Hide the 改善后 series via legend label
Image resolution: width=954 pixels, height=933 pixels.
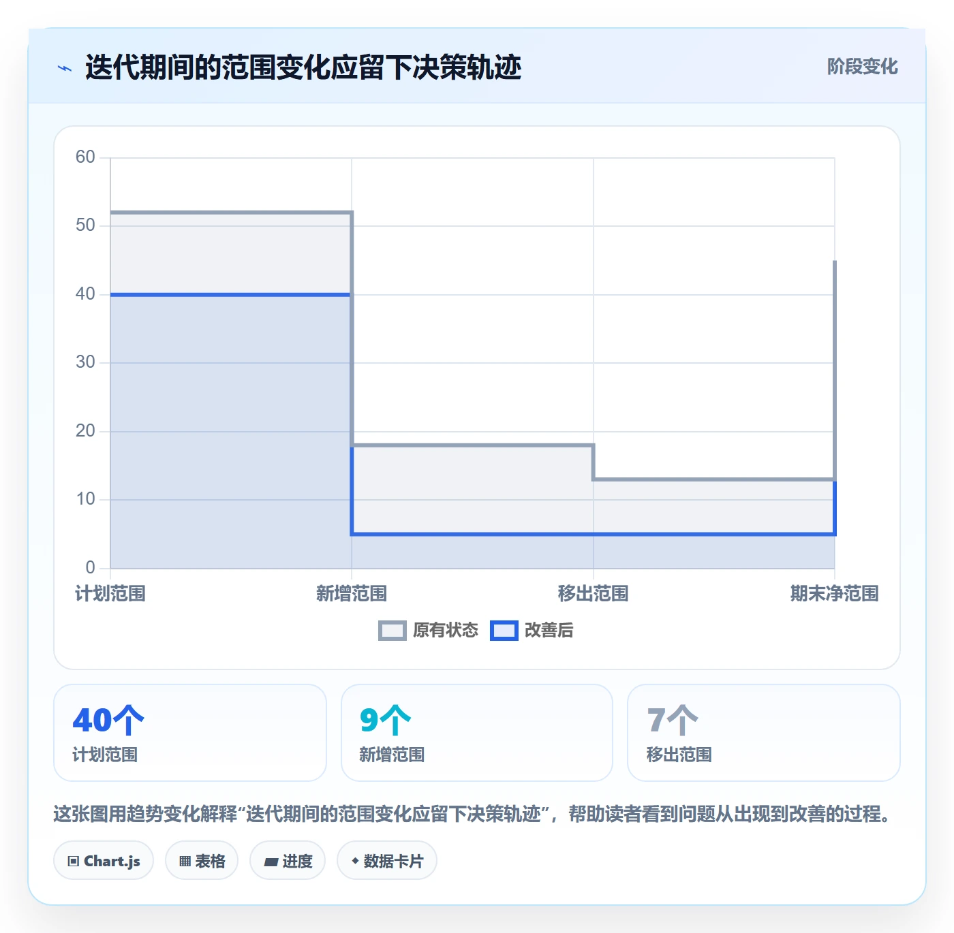point(549,631)
